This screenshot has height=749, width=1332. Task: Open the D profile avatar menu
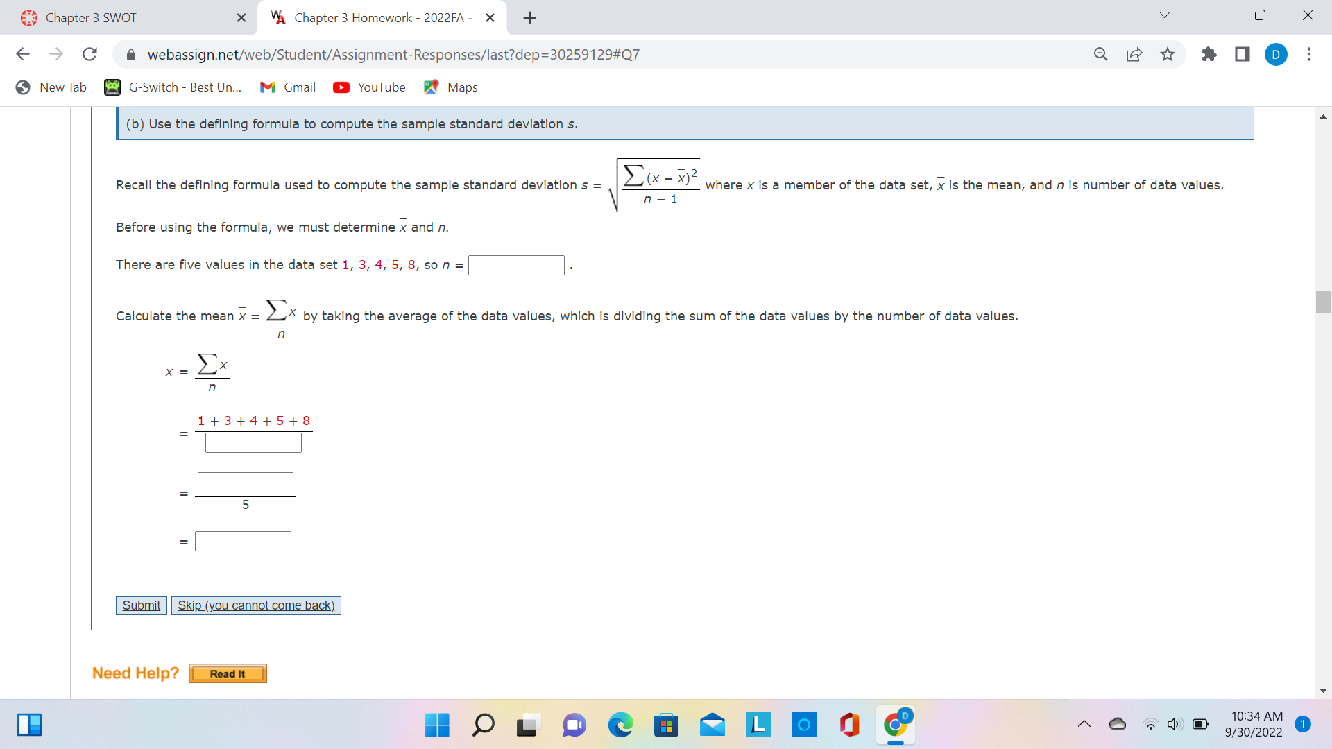click(1276, 55)
